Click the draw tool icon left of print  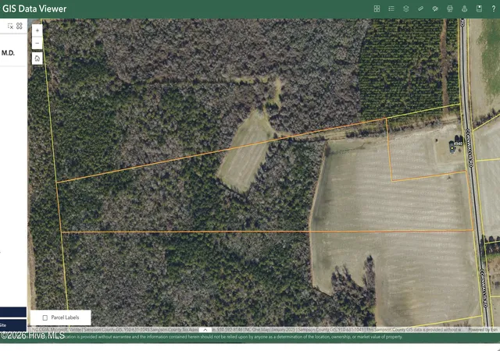pos(435,9)
